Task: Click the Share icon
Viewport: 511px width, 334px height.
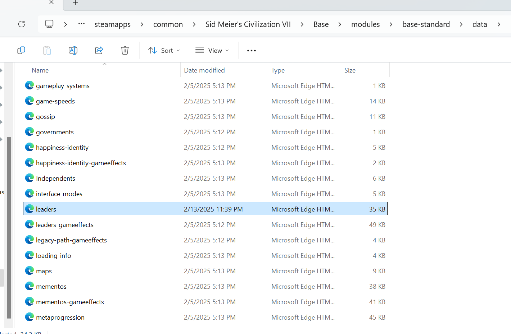Action: click(99, 51)
